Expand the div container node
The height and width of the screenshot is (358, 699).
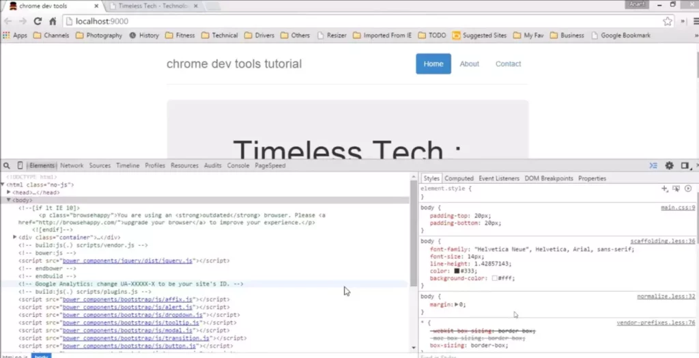click(15, 237)
